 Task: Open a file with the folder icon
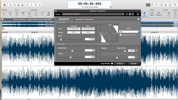click(x=14, y=5)
